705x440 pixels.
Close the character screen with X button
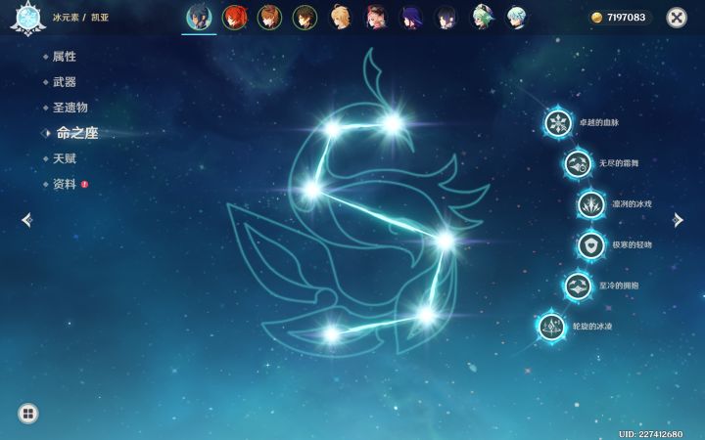click(x=677, y=18)
